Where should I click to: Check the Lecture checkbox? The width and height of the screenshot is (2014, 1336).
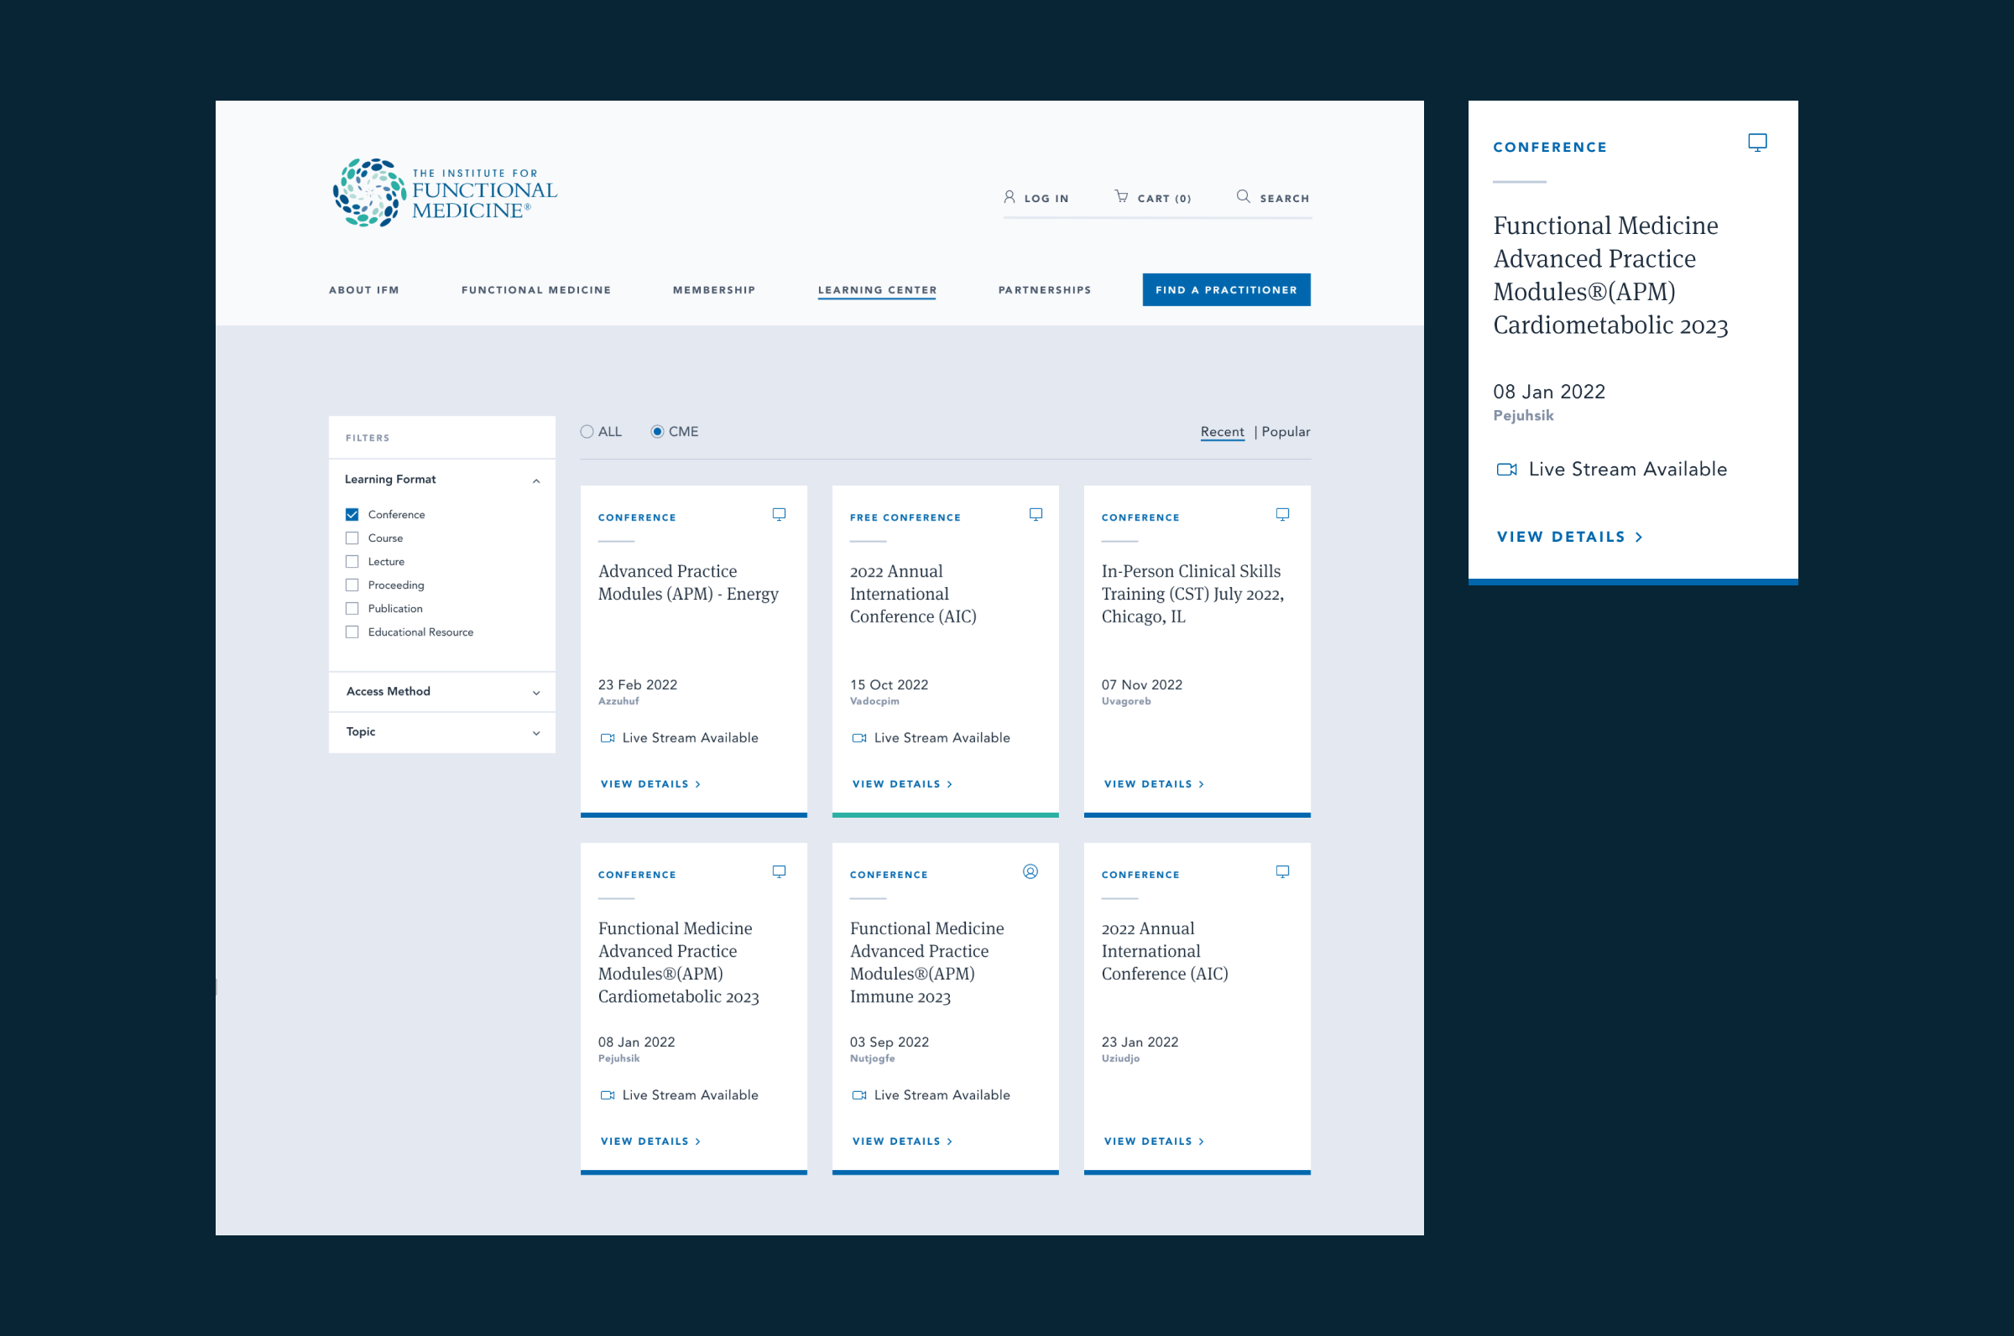352,562
